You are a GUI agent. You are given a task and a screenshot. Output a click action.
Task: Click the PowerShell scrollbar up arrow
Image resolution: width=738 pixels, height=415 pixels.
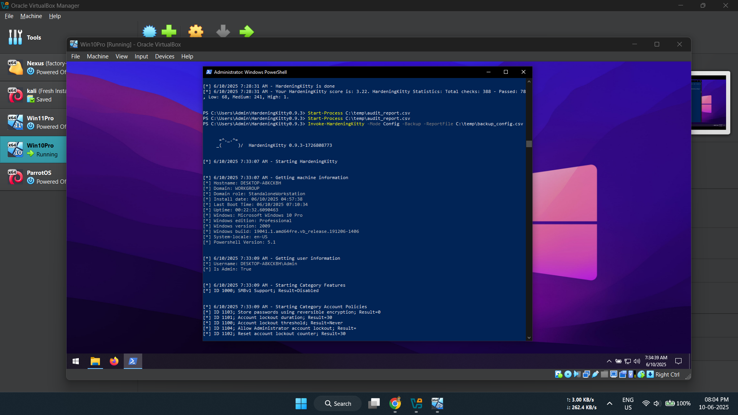point(529,81)
